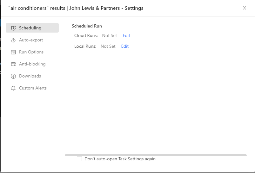This screenshot has height=173, width=255.
Task: Click the Custom Alerts bell icon
Action: 13,88
